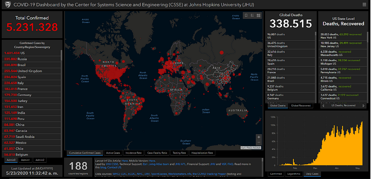Click the 9.237 deaths Belgium row
Image resolution: width=371 pixels, height=179 pixels.
290,88
